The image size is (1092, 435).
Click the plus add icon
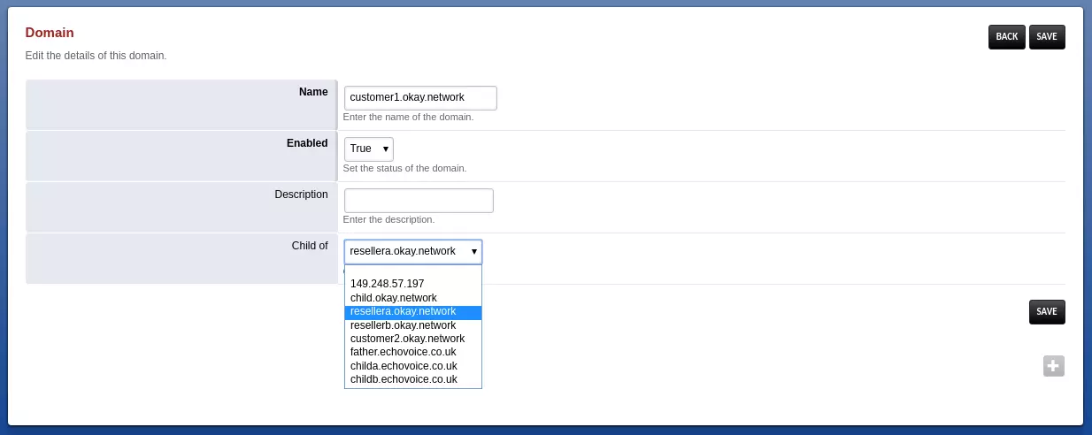coord(1053,366)
